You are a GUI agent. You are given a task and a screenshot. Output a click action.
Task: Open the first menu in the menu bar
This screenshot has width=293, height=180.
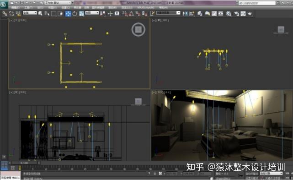[16, 7]
